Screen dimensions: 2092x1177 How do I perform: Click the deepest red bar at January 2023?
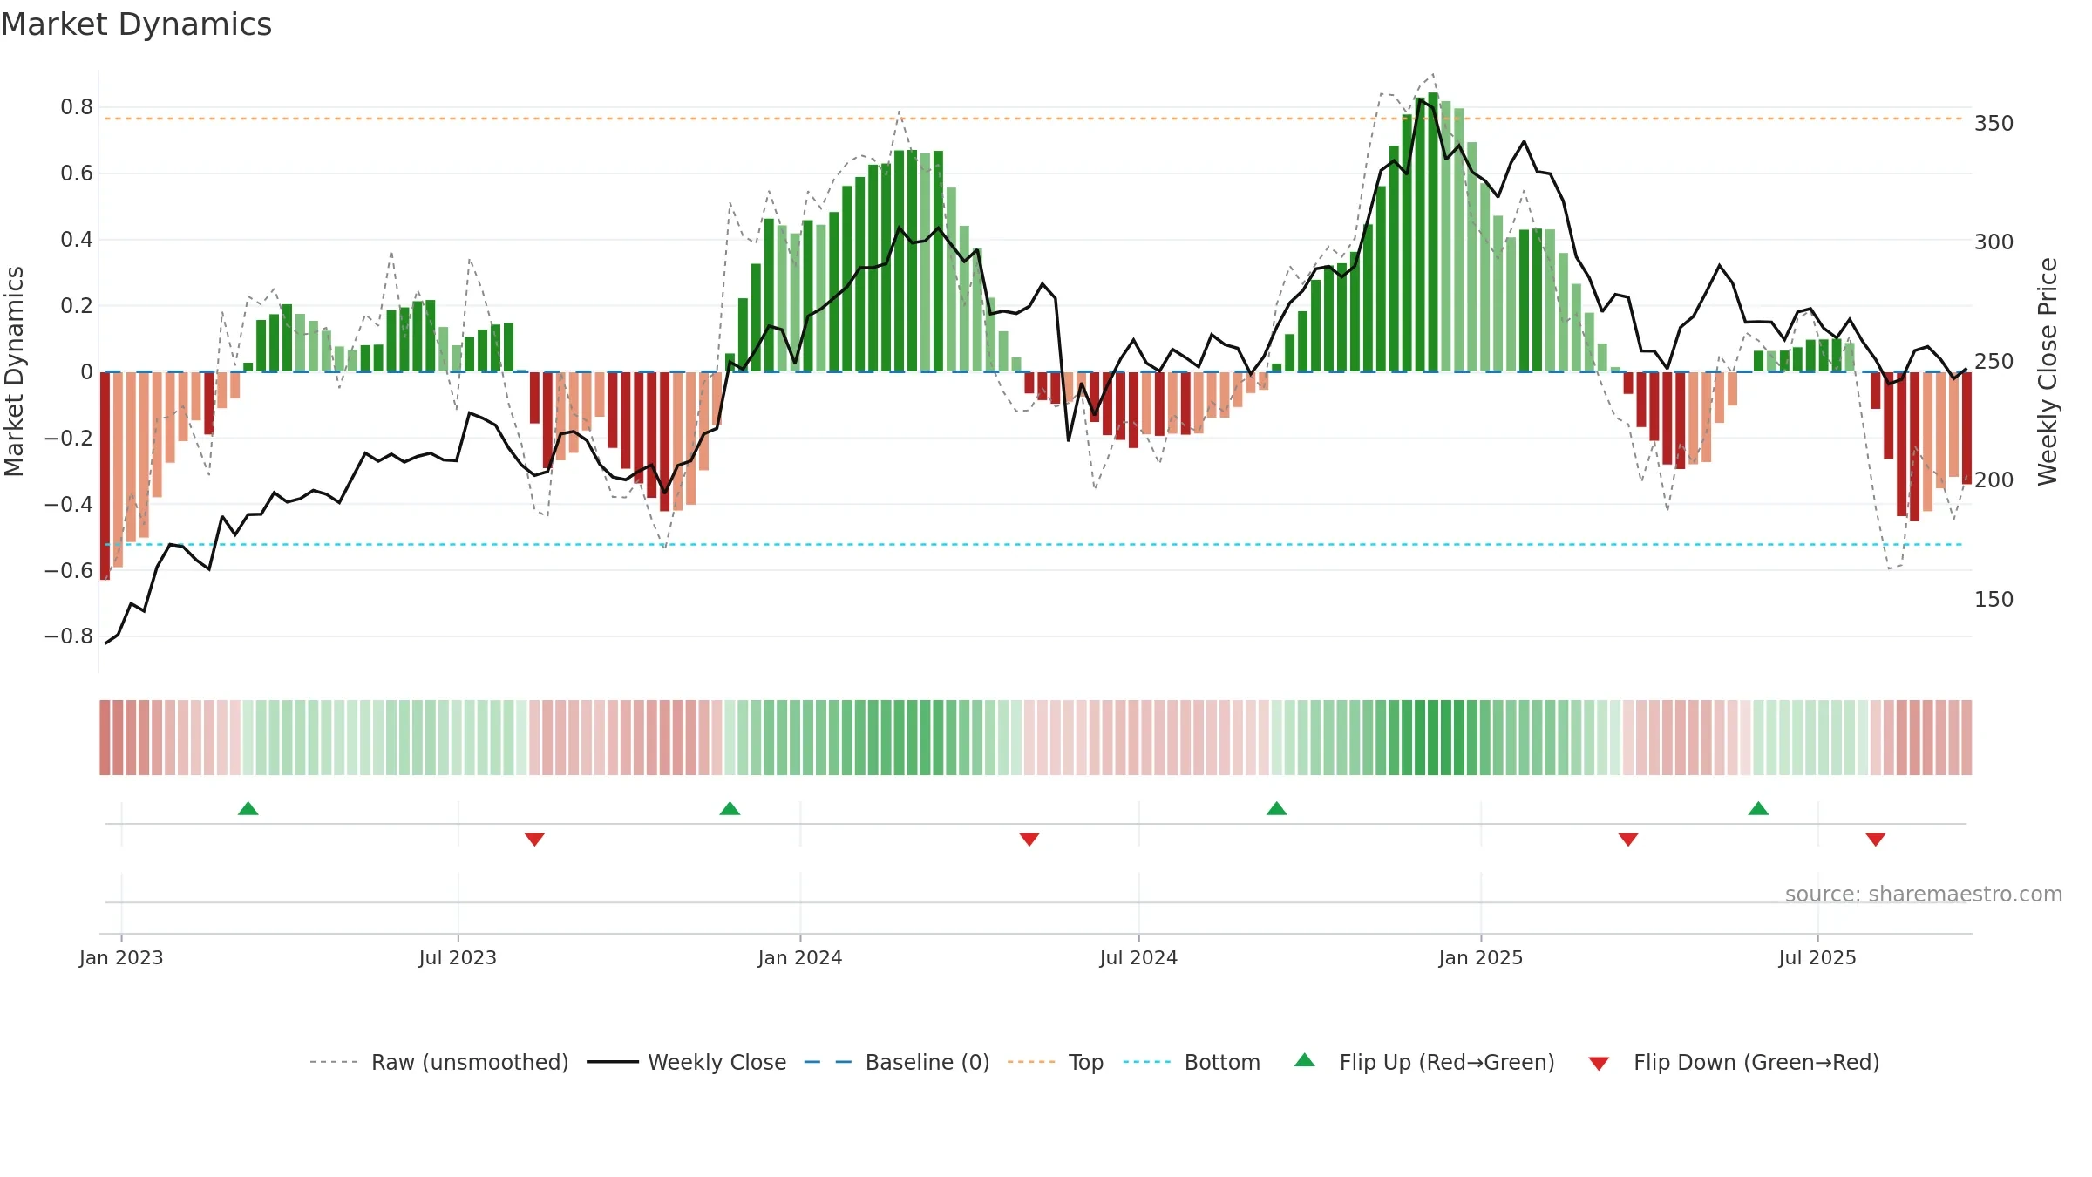coord(105,475)
